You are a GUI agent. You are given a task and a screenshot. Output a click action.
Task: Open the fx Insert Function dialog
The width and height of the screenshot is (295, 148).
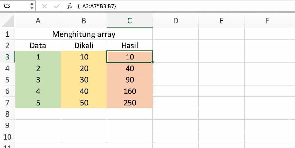pyautogui.click(x=69, y=7)
